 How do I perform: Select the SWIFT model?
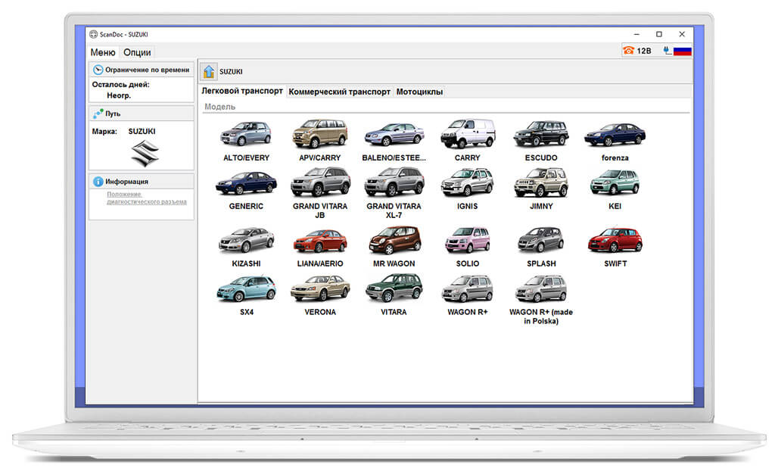(615, 247)
